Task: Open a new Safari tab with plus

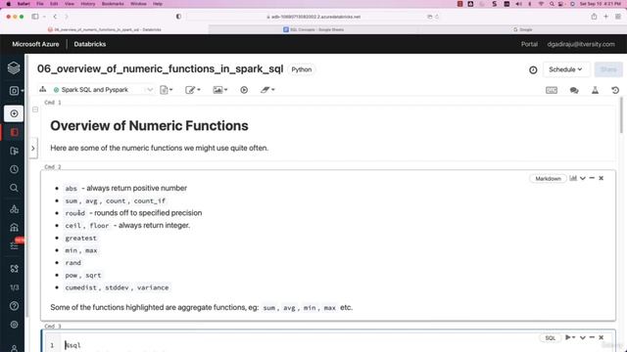Action: (x=606, y=17)
